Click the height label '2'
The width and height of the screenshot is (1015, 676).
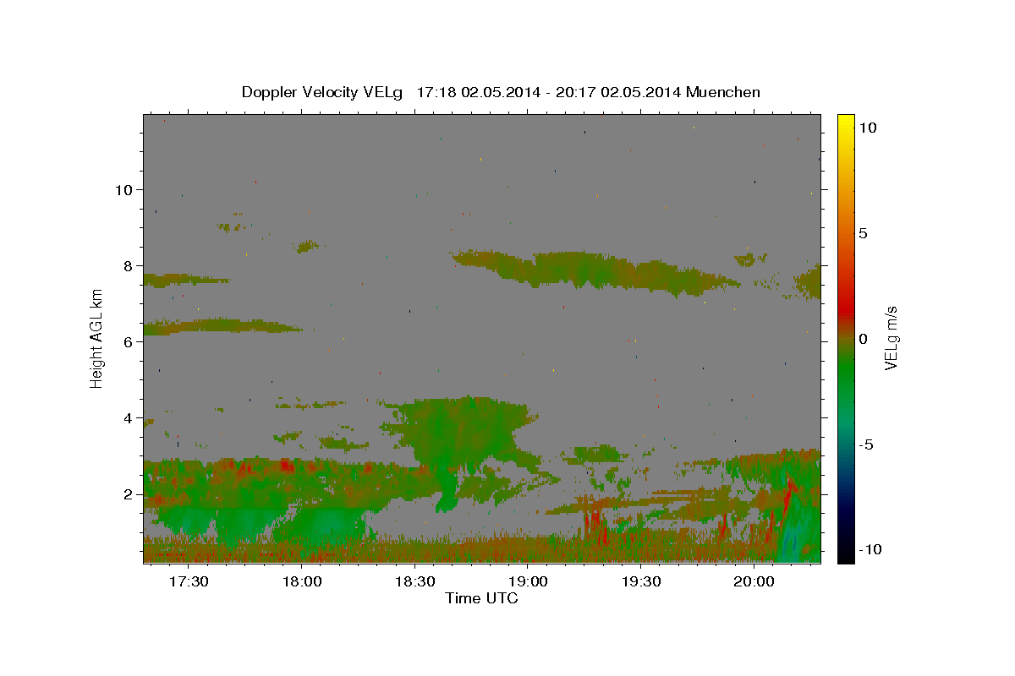pyautogui.click(x=128, y=493)
